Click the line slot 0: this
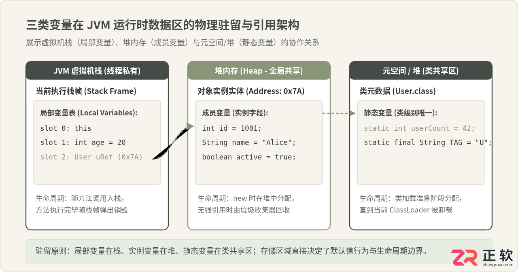518x272 pixels. point(66,128)
